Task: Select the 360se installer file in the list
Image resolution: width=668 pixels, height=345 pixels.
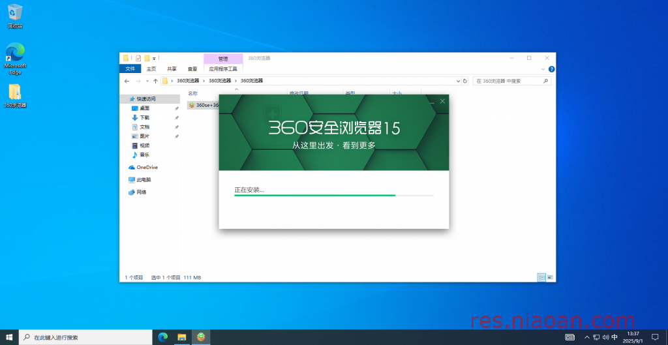Action: point(204,105)
